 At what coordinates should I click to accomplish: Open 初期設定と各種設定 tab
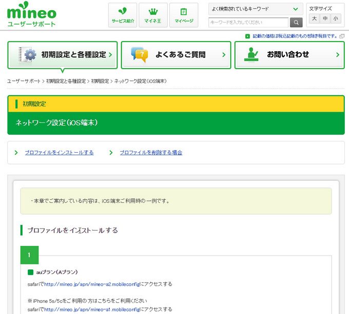(63, 55)
